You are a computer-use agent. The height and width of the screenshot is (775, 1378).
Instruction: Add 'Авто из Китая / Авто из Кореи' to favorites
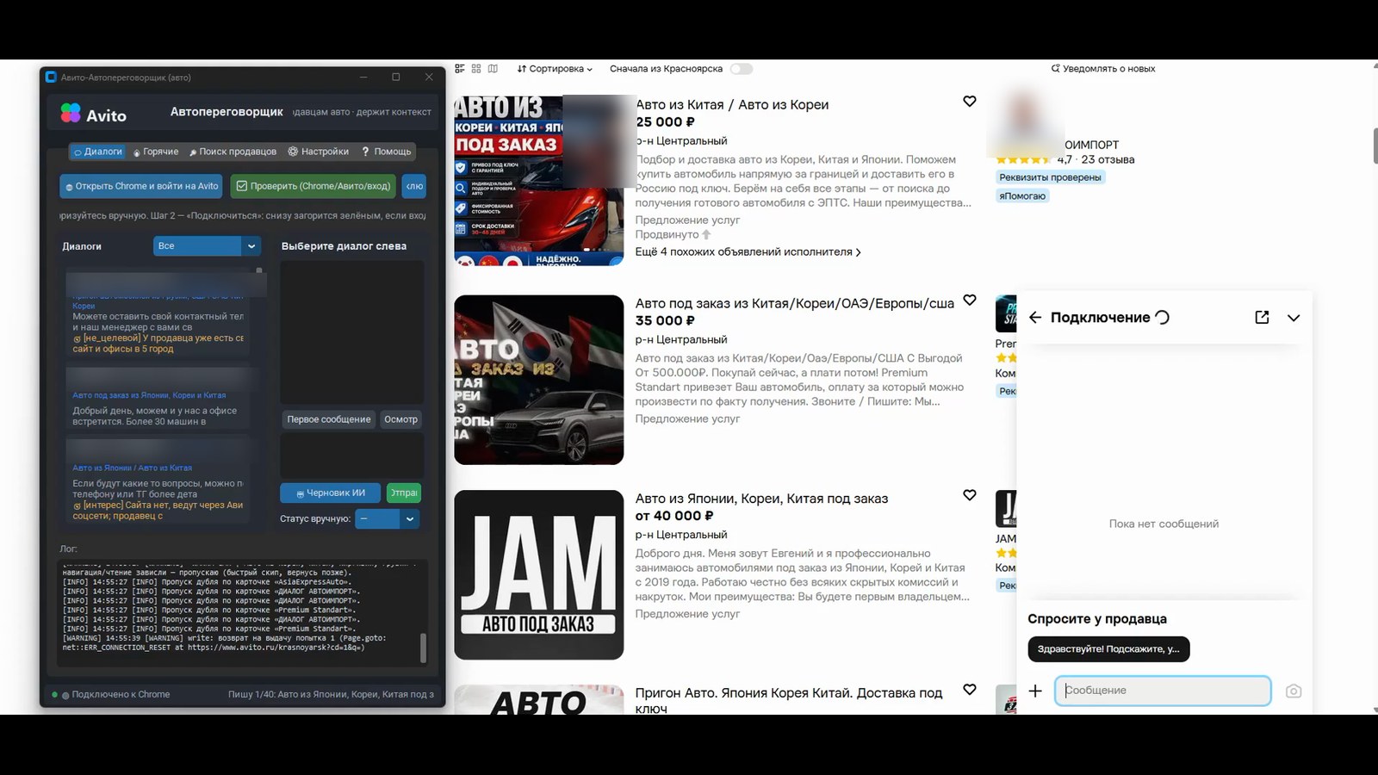pos(970,102)
